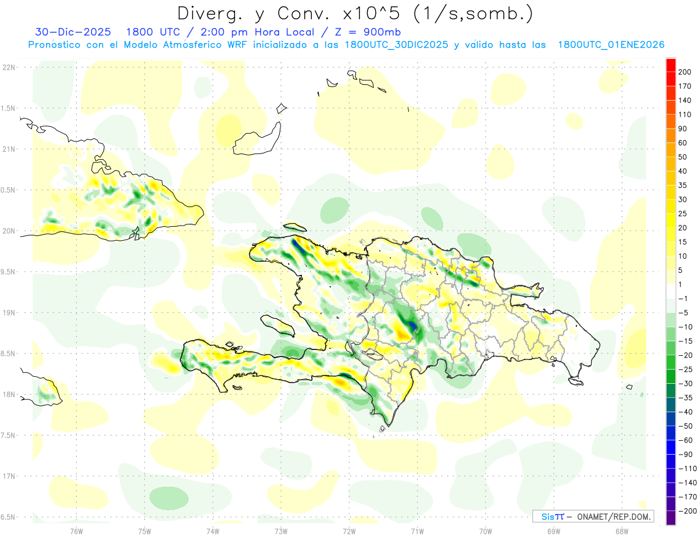Pick the white colorbar swatch between 1 and -1

(671, 292)
